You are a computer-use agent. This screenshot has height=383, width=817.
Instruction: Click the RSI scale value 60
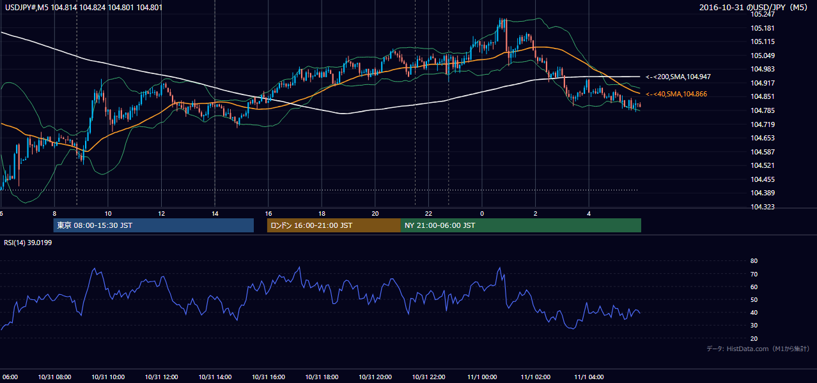click(x=754, y=287)
